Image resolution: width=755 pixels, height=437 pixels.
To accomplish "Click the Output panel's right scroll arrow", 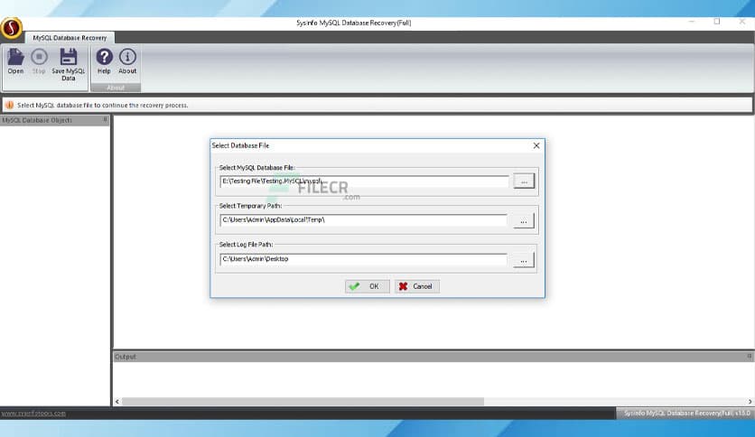I will coord(750,402).
